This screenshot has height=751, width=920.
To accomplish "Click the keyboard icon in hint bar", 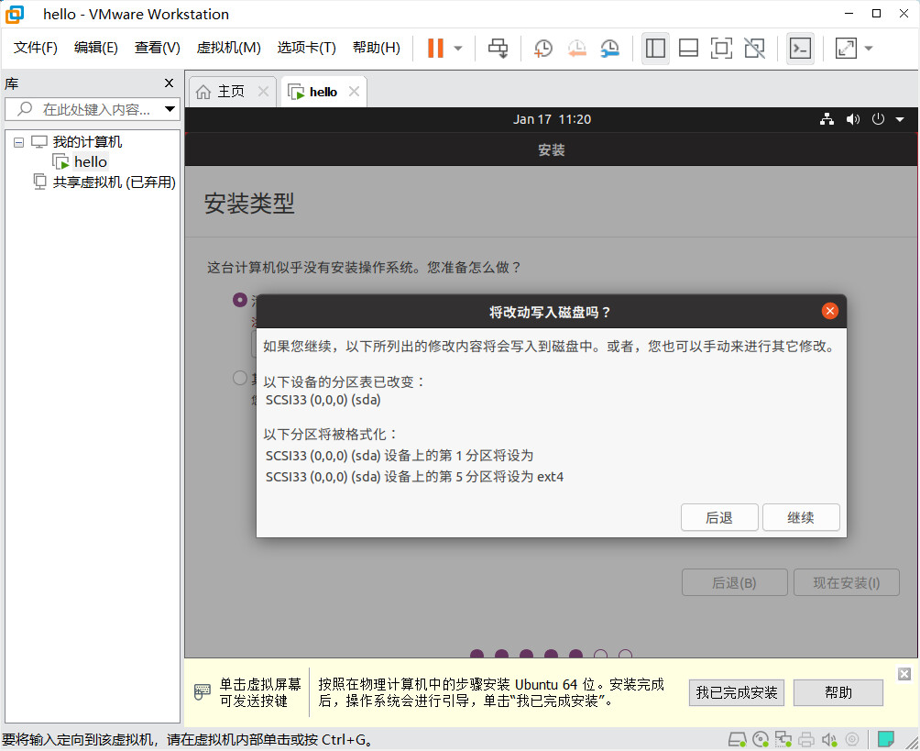I will pos(202,691).
